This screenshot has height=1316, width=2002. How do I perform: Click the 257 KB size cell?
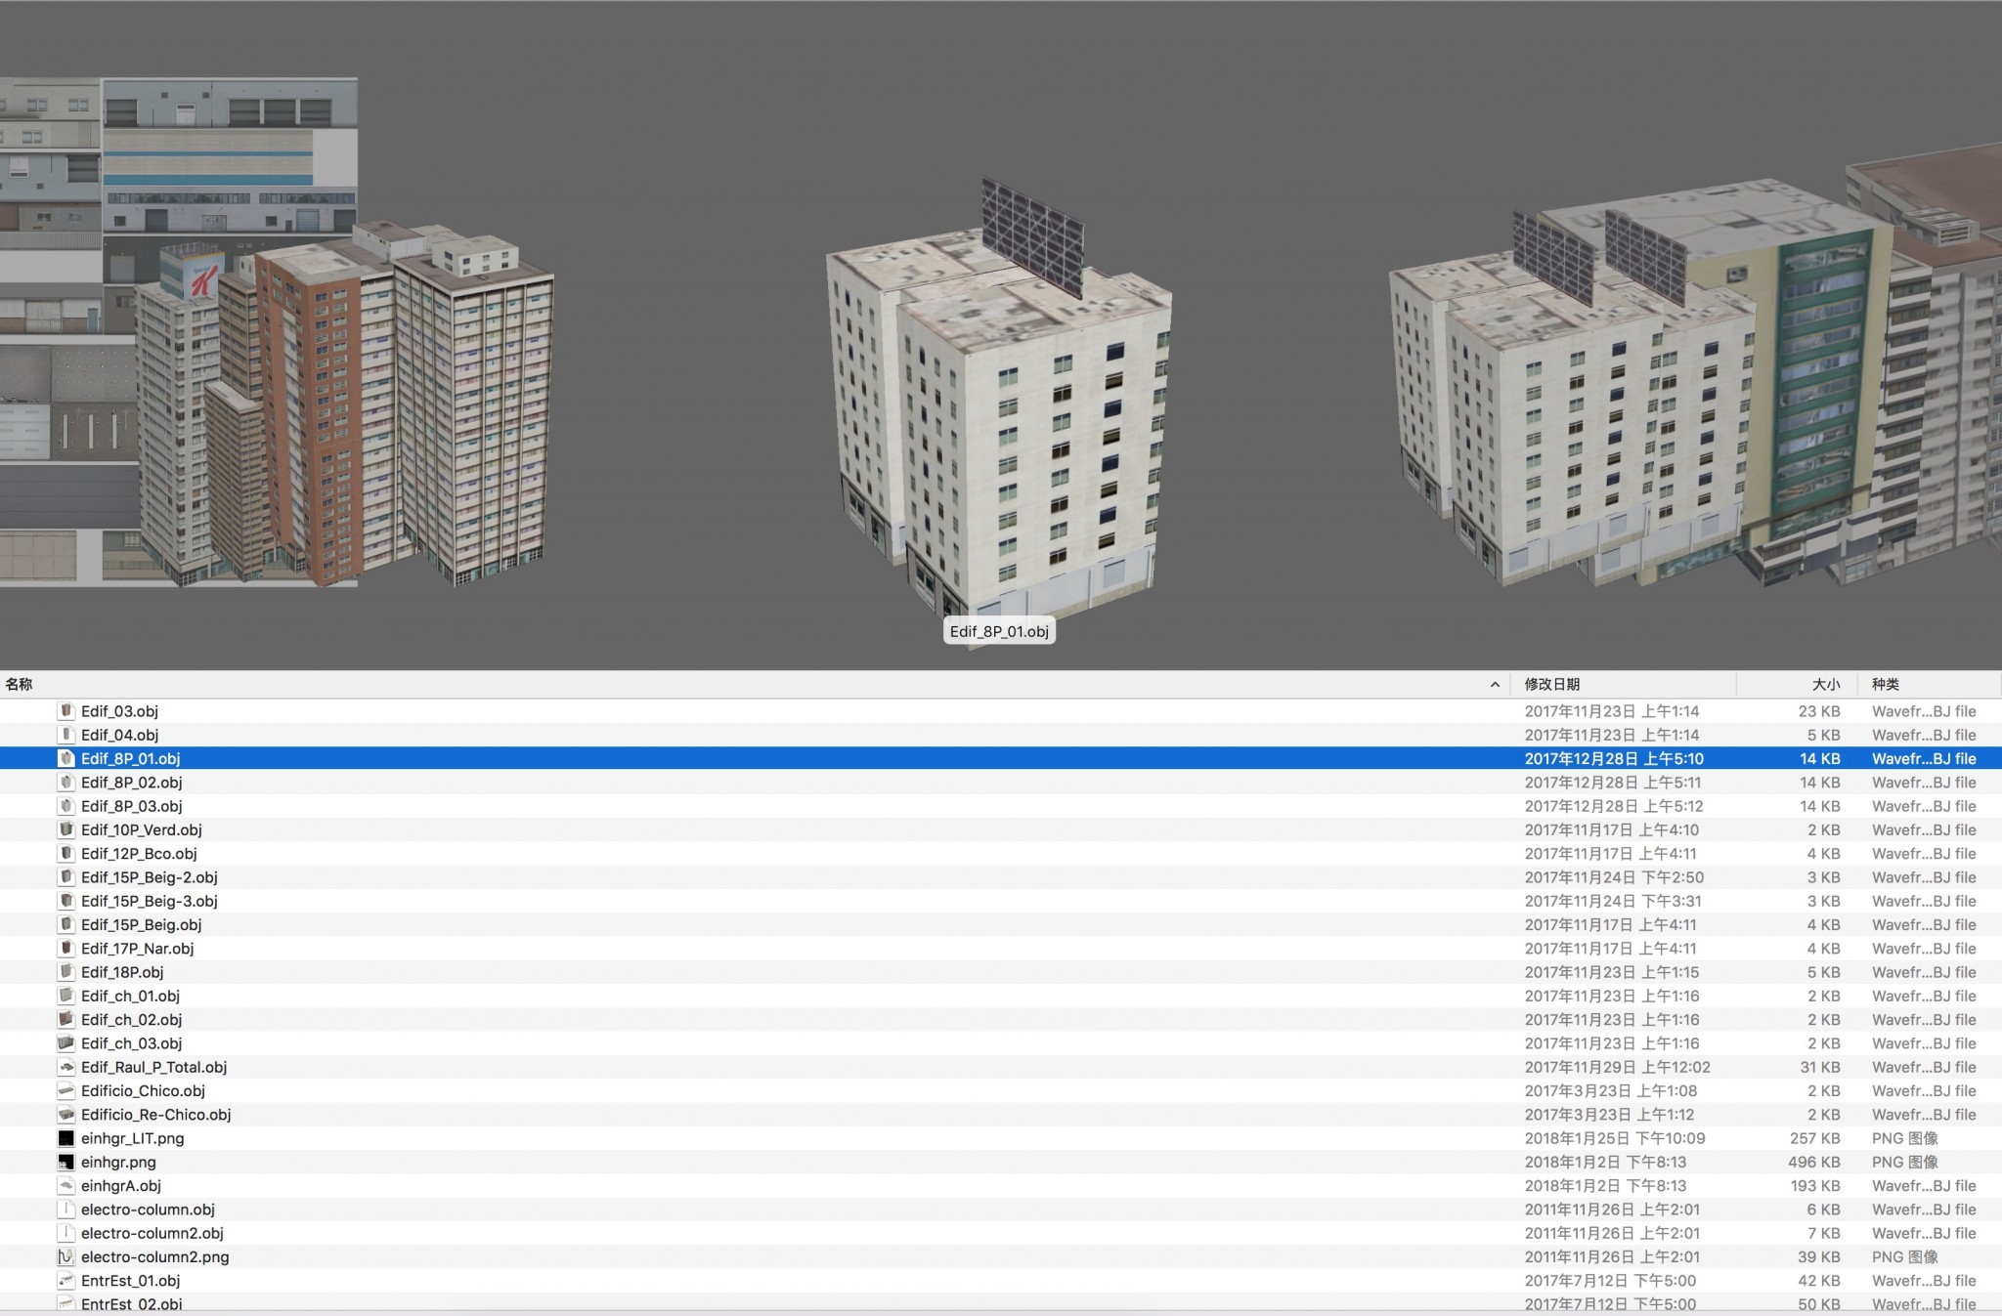(x=1815, y=1138)
